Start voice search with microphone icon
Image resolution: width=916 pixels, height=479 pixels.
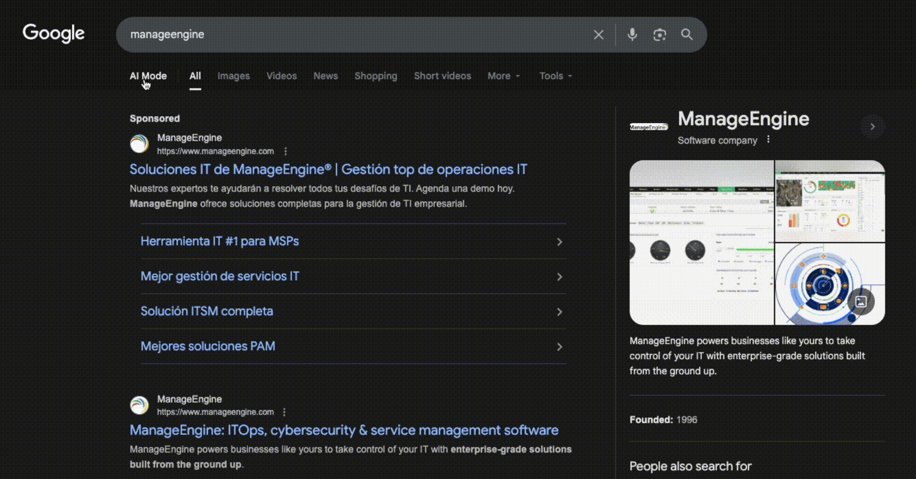click(x=632, y=35)
